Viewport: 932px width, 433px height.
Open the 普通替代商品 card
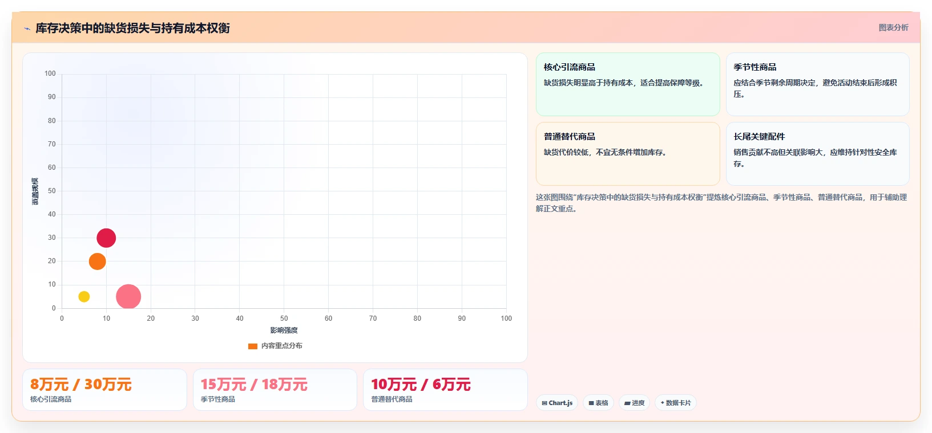point(628,154)
